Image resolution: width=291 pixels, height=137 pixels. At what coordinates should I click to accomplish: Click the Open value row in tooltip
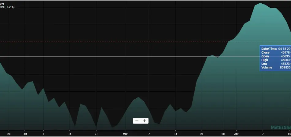click(x=275, y=56)
